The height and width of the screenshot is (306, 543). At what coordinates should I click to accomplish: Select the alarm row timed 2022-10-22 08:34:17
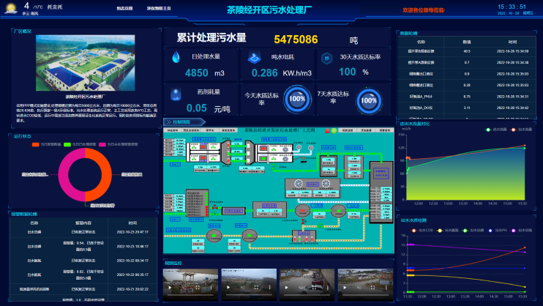(x=83, y=261)
